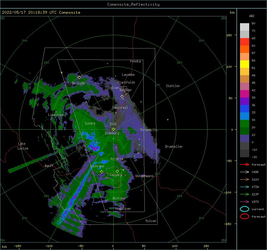
Task: Click the Lake Louise label
Action: (23, 146)
